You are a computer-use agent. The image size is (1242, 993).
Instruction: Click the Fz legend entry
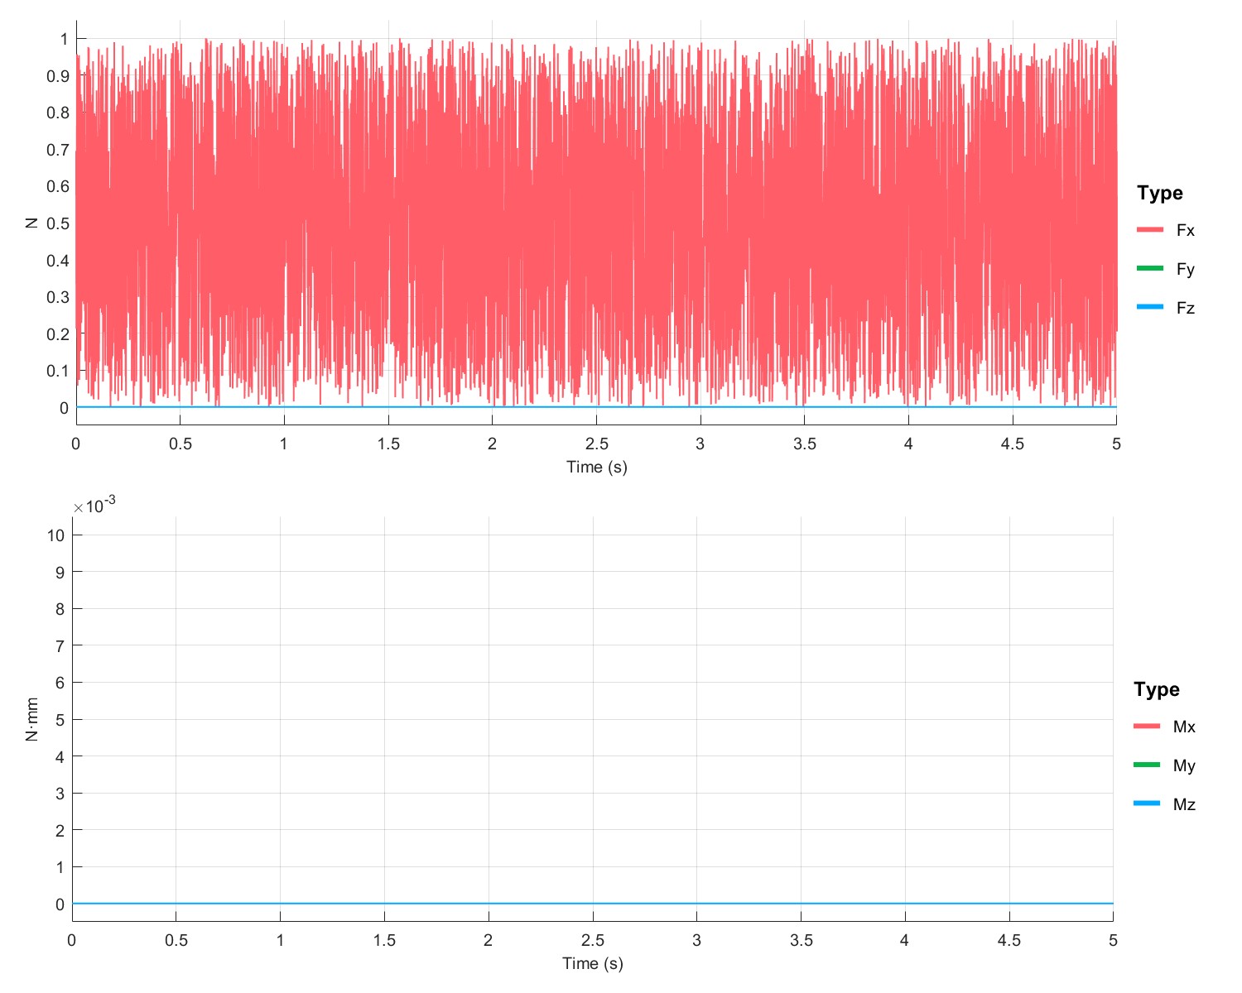click(x=1166, y=308)
